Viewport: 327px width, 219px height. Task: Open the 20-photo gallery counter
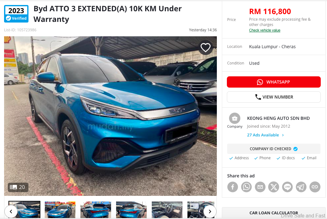pos(18,187)
